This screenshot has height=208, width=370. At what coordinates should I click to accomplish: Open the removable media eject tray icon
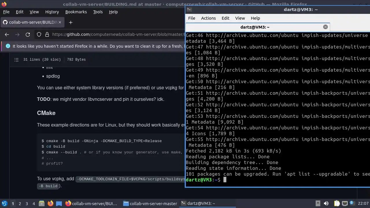(x=318, y=203)
